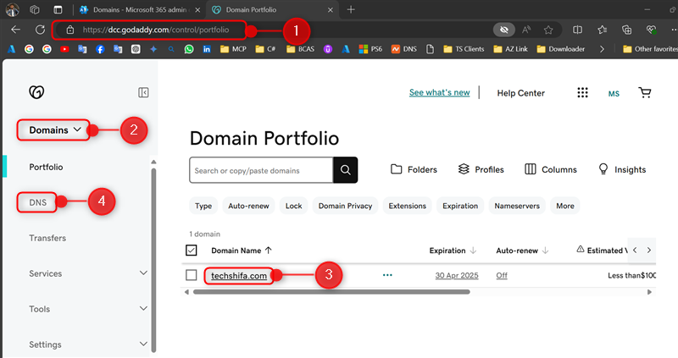View site information lock icon
Viewport: 678px width, 358px height.
coord(70,30)
